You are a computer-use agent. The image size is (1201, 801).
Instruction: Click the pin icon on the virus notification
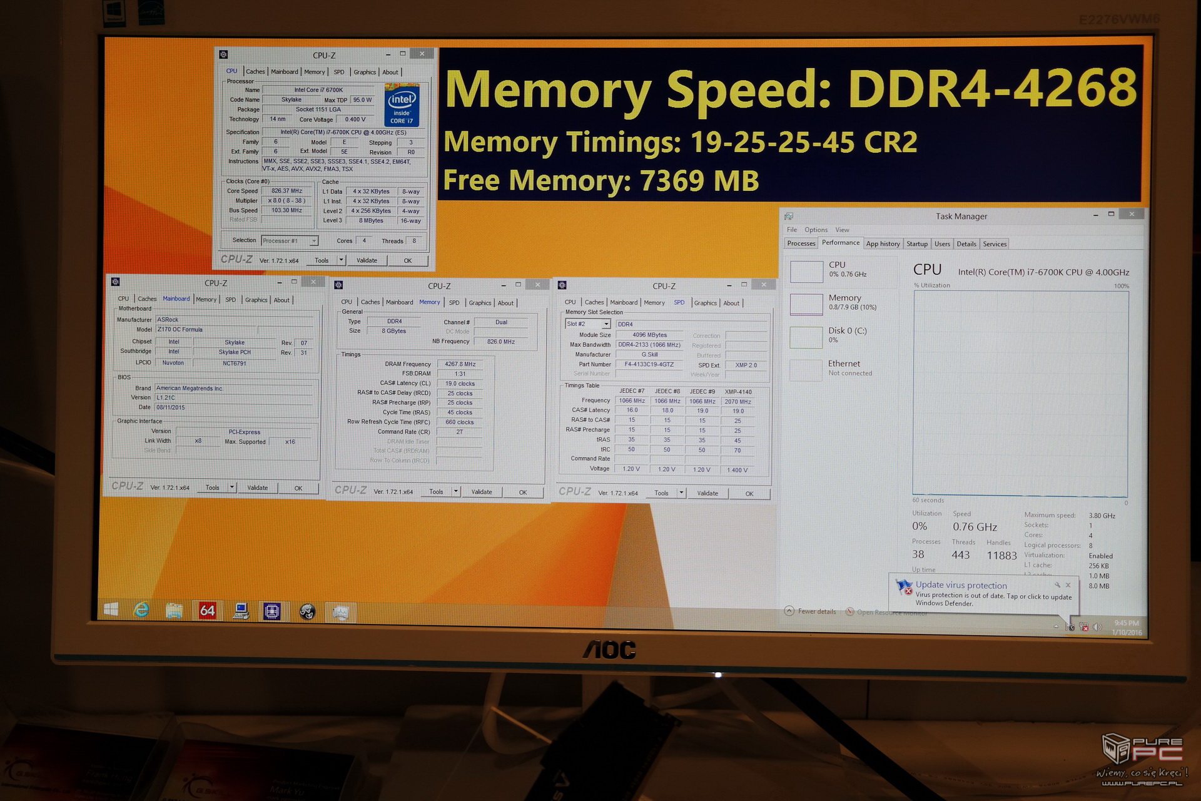point(1057,585)
